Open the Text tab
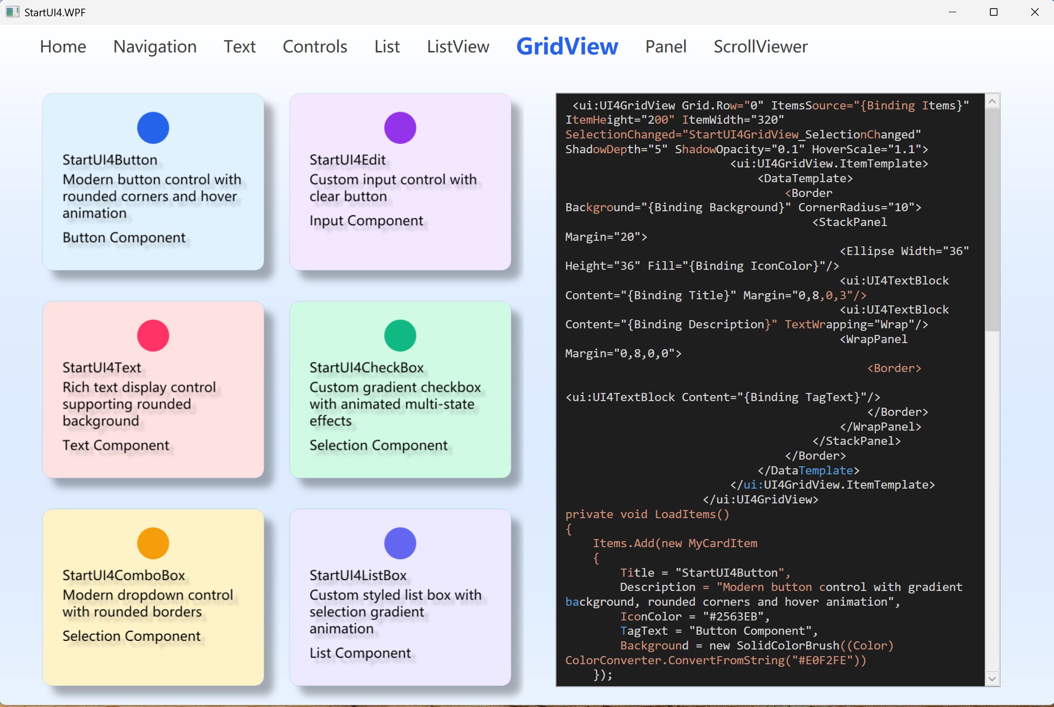 pyautogui.click(x=240, y=46)
